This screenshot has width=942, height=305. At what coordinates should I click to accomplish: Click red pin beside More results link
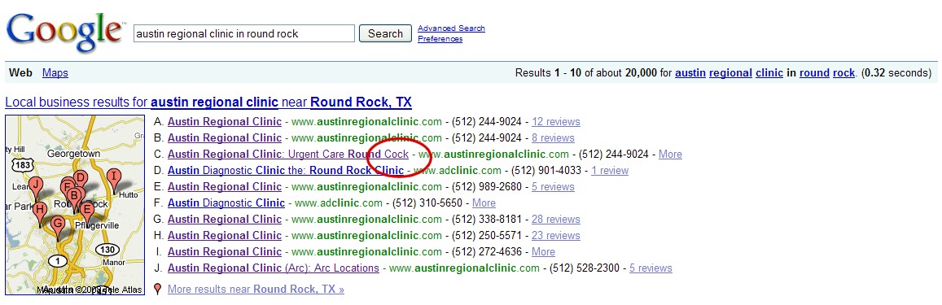click(157, 290)
